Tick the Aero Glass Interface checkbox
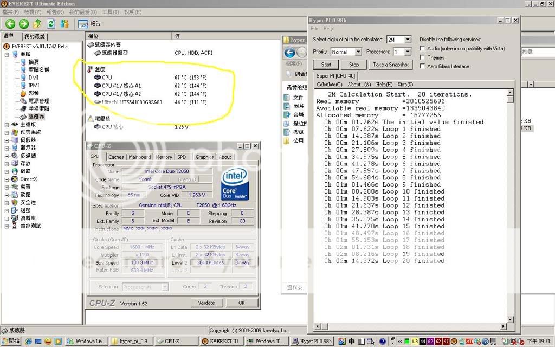555x347 pixels. [422, 66]
